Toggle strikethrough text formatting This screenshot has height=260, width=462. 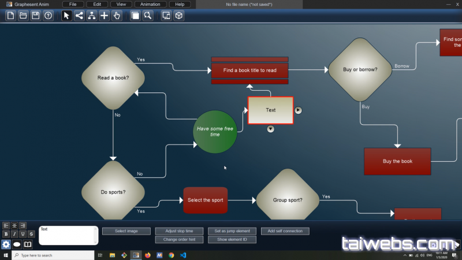point(31,234)
